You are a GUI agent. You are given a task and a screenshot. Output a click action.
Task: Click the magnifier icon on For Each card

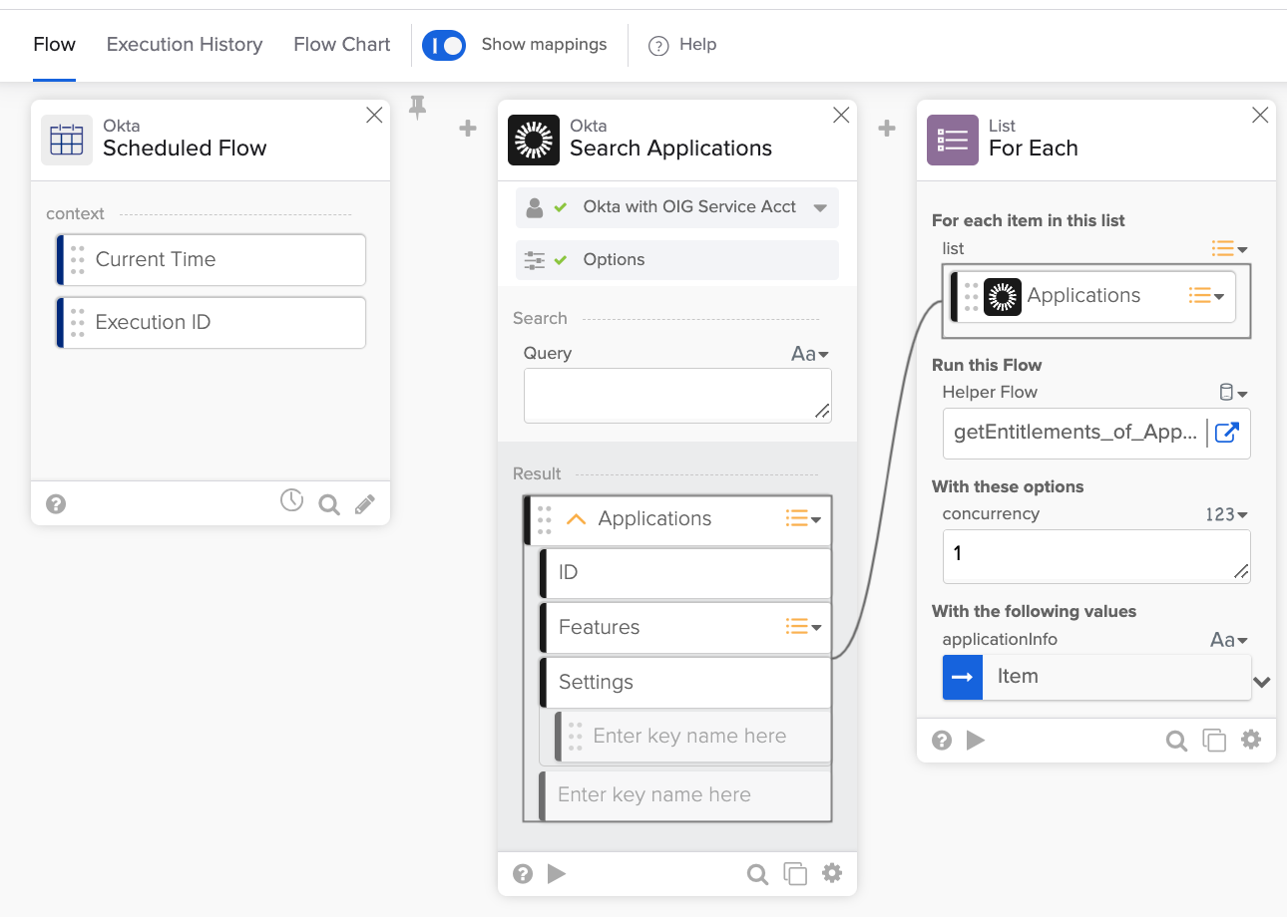tap(1177, 741)
